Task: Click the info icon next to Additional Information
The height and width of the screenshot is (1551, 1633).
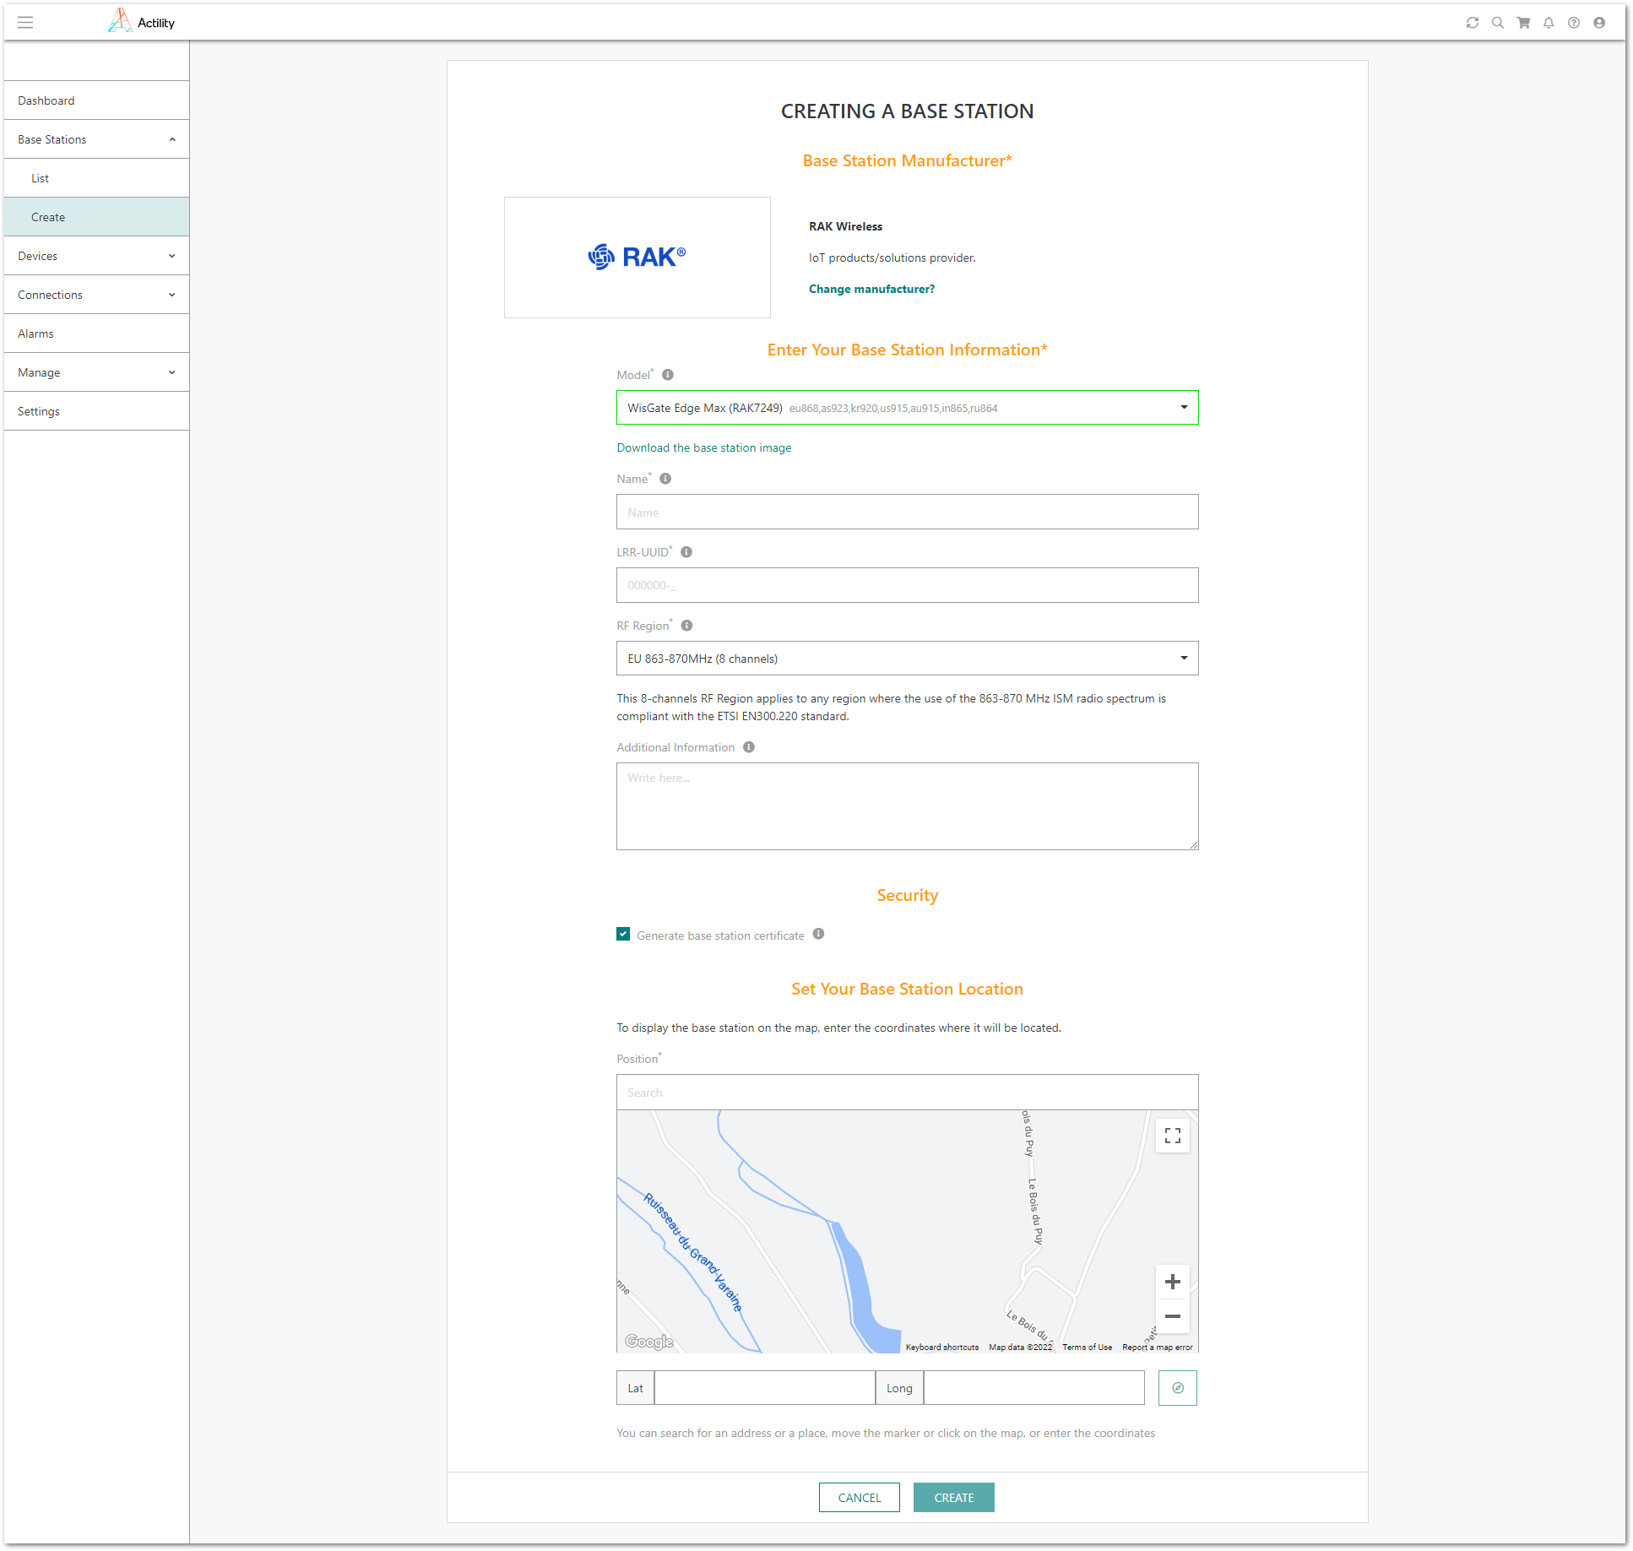Action: [748, 746]
